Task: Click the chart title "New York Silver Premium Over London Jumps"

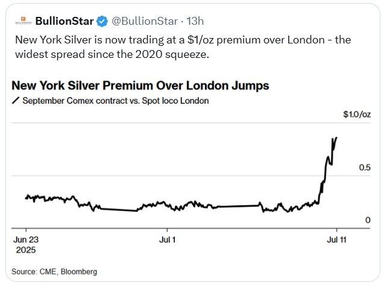Action: [x=140, y=85]
